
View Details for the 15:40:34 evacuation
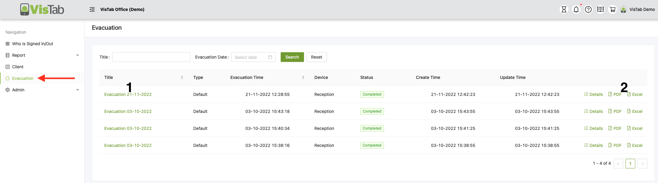(x=593, y=128)
